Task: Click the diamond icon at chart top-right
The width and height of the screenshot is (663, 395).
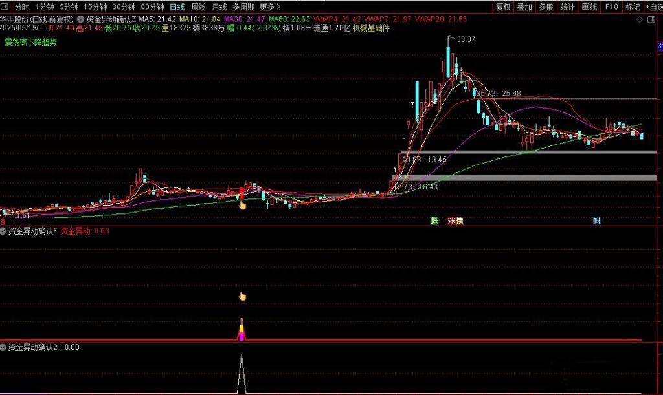Action: (x=640, y=20)
